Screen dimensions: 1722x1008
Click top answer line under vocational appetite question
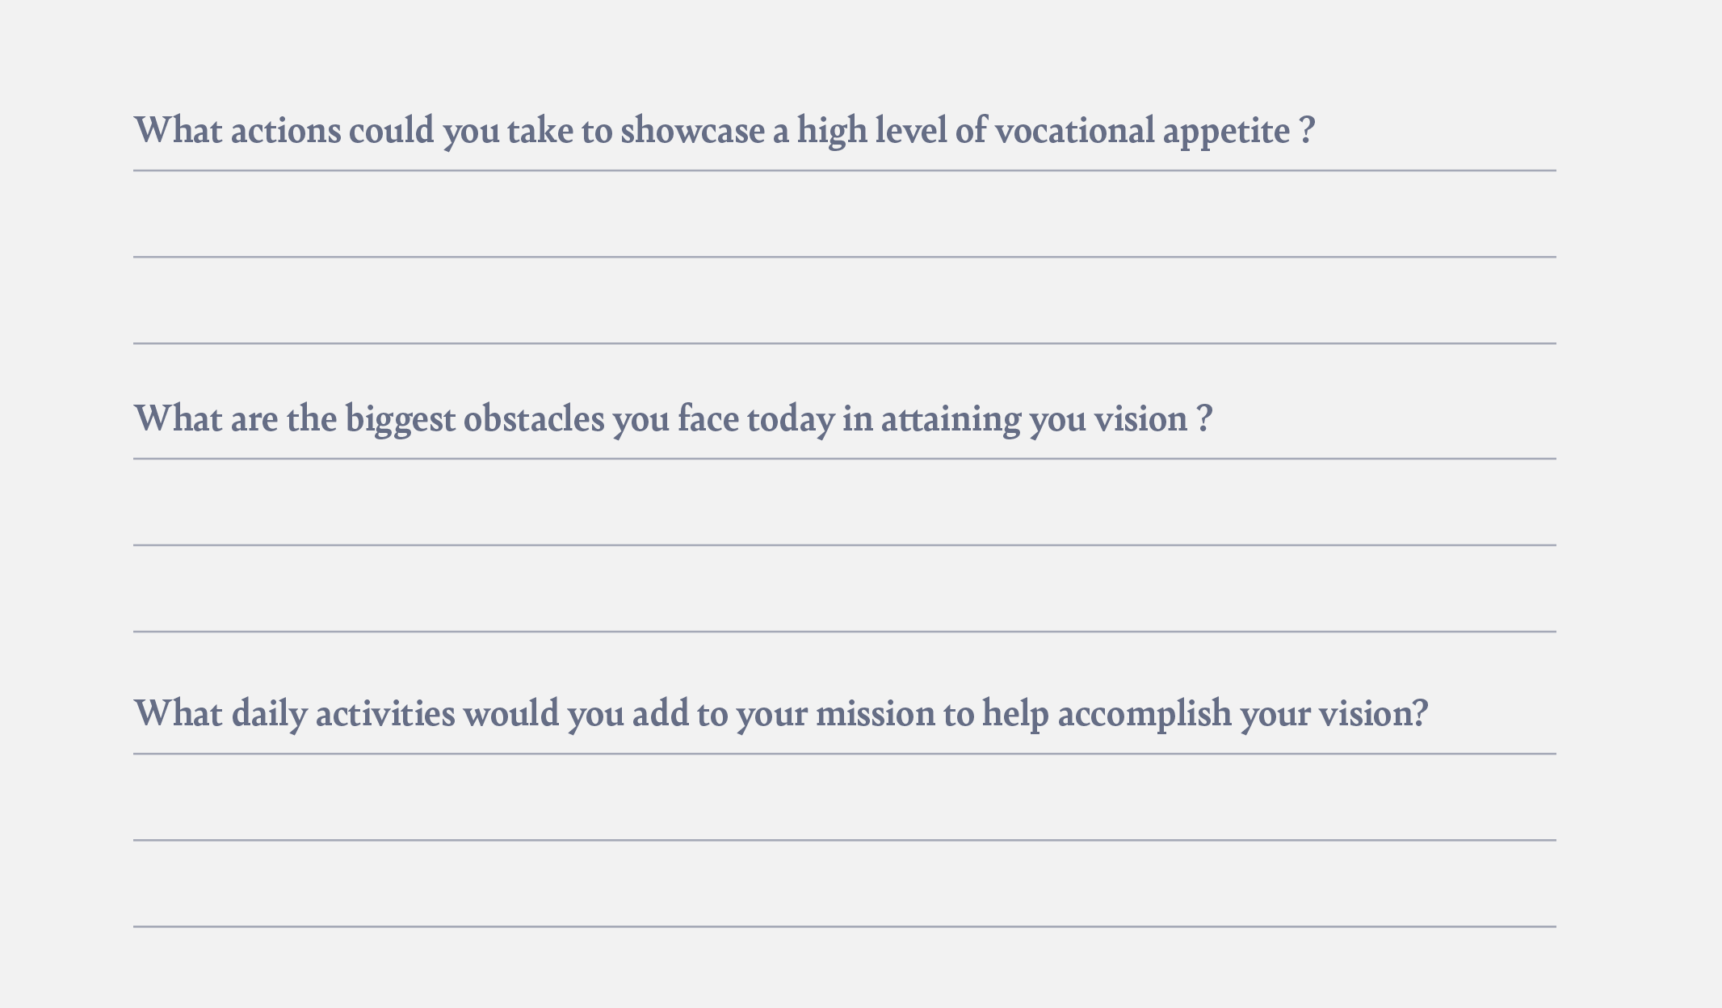[845, 170]
